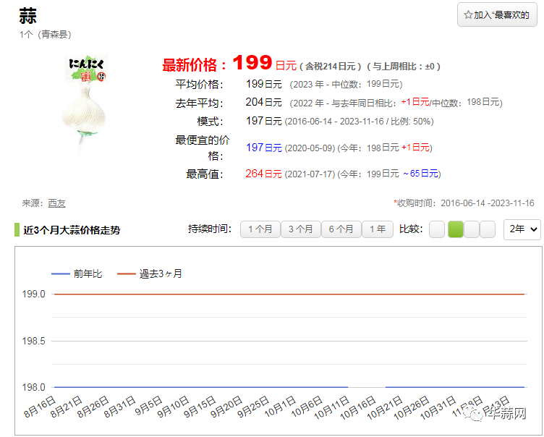Click the garlic product image
Viewport: 544px width, 437px height.
(85, 104)
